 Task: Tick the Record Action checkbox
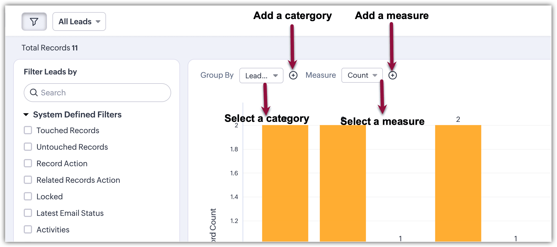tap(28, 163)
